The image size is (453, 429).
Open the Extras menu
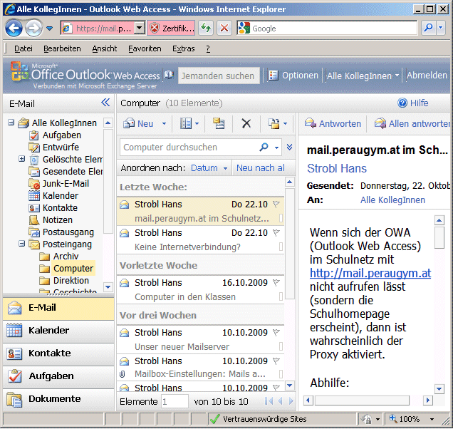[183, 48]
